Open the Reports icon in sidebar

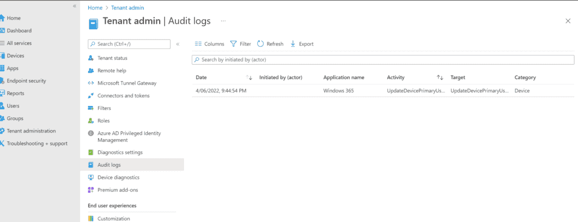click(x=2, y=93)
